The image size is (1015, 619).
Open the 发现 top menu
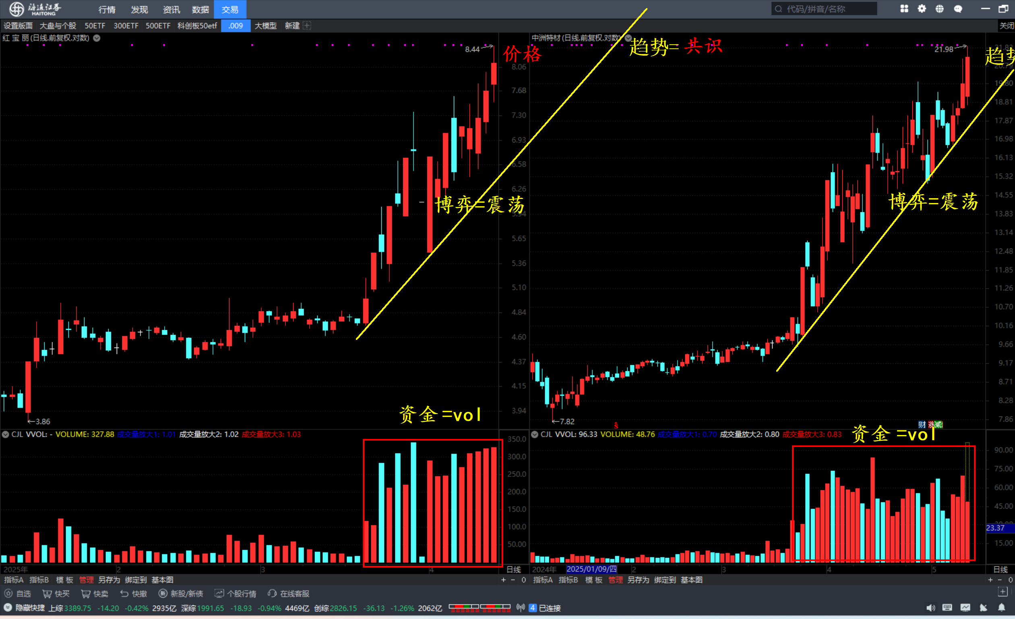[139, 9]
